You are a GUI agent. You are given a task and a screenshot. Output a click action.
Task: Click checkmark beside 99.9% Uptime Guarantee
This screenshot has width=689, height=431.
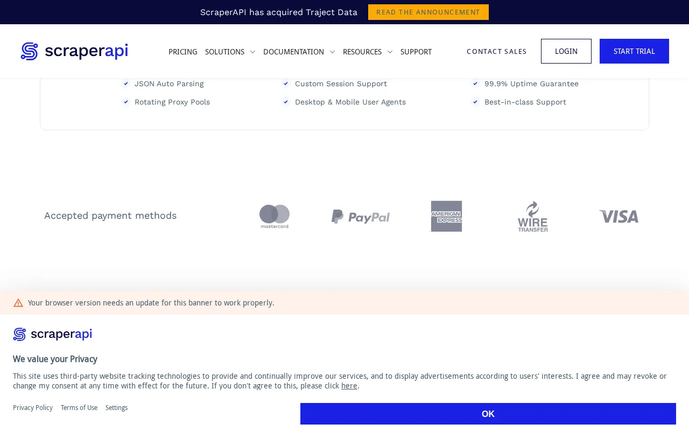pyautogui.click(x=475, y=84)
